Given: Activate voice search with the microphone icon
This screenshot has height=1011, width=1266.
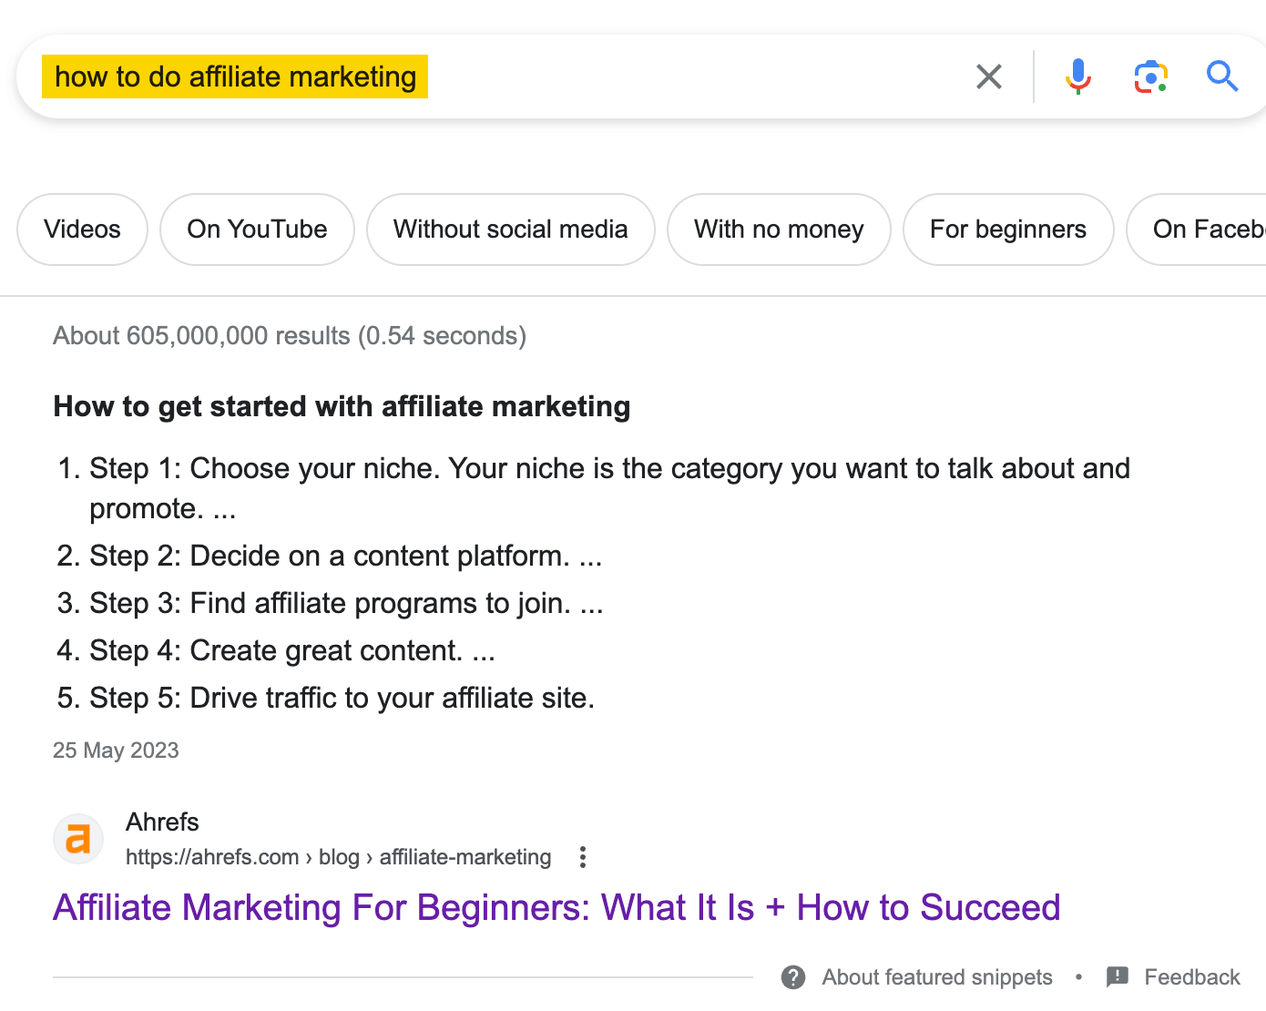Looking at the screenshot, I should (1077, 77).
